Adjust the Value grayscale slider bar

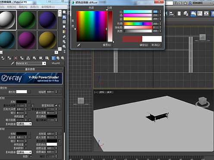[138, 31]
